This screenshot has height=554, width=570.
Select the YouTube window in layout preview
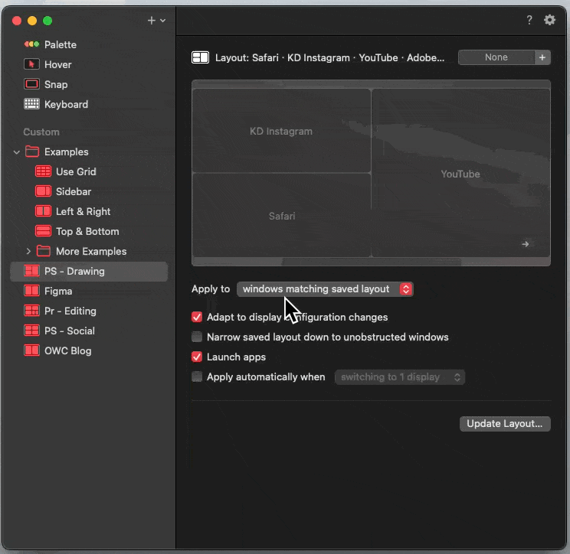[x=460, y=174]
